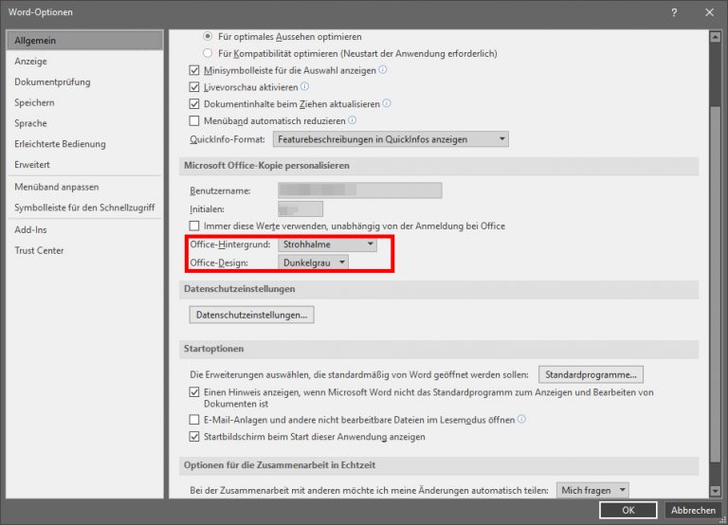Viewport: 728px width, 525px height.
Task: Disable Livevorschau aktivieren checkbox
Action: (x=195, y=87)
